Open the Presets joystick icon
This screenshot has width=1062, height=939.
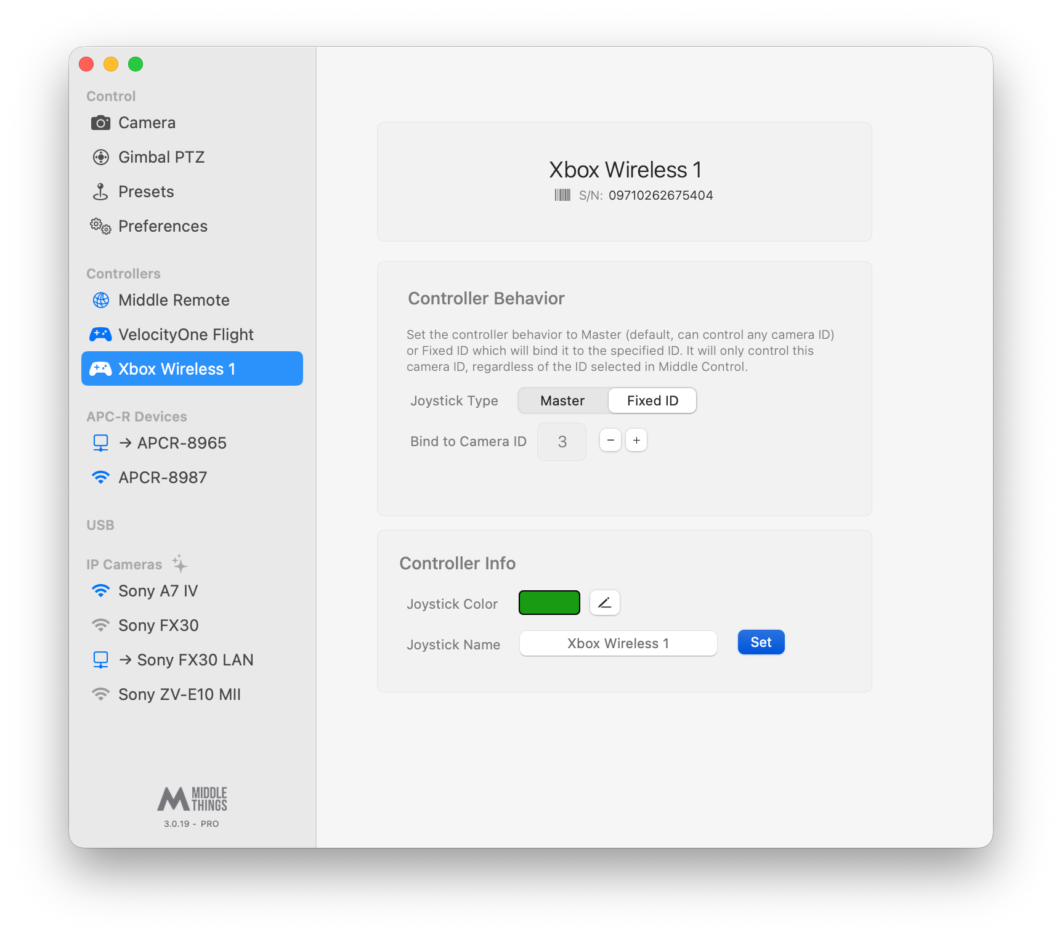tap(100, 192)
